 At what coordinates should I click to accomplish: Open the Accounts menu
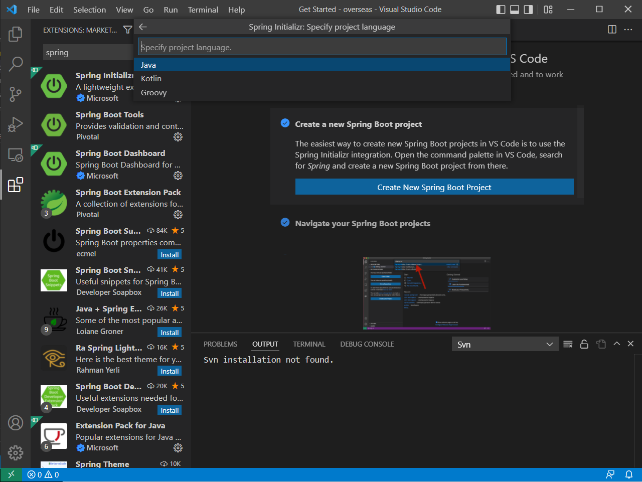point(16,423)
